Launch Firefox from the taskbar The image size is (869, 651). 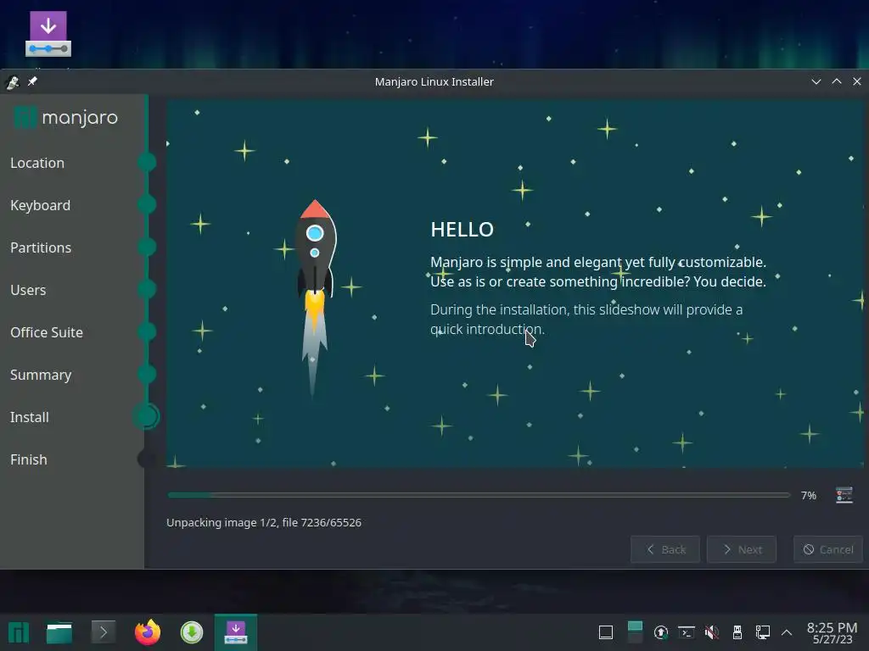coord(148,632)
